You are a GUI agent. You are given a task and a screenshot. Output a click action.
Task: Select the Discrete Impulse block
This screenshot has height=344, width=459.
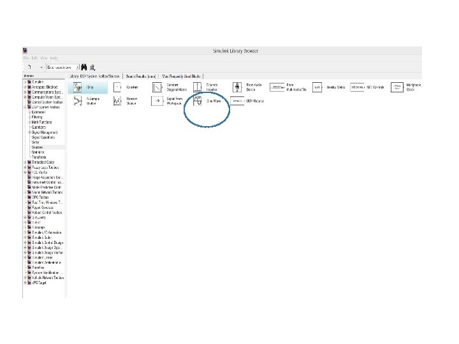[205, 87]
